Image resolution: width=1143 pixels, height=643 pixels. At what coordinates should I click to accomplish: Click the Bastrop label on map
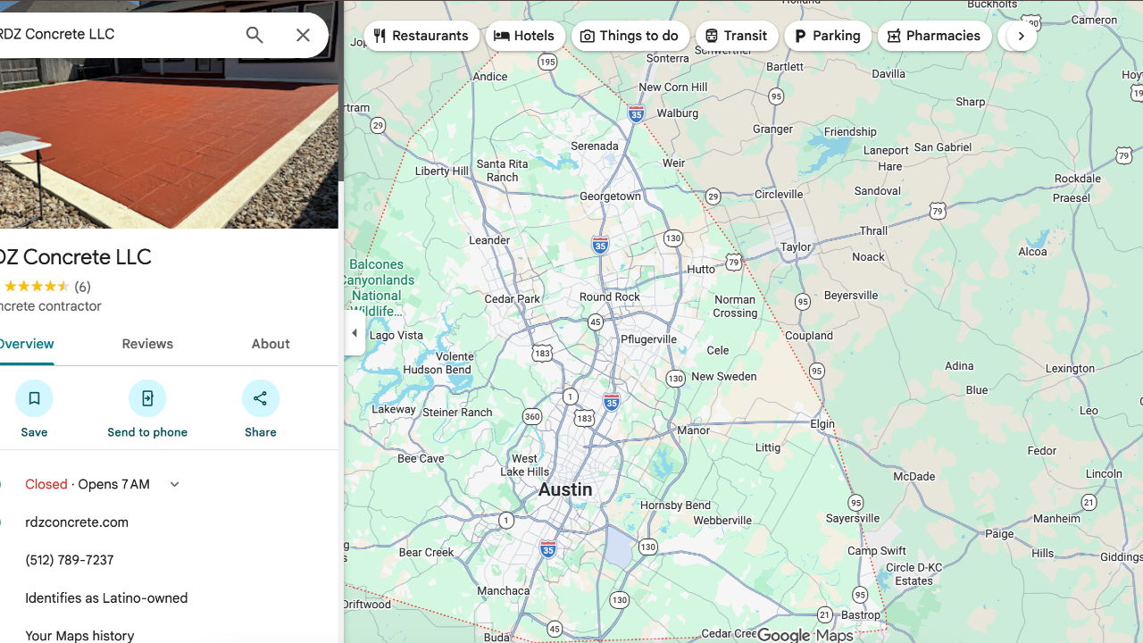861,615
